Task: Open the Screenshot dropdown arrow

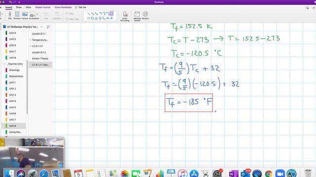Action: pyautogui.click(x=37, y=14)
